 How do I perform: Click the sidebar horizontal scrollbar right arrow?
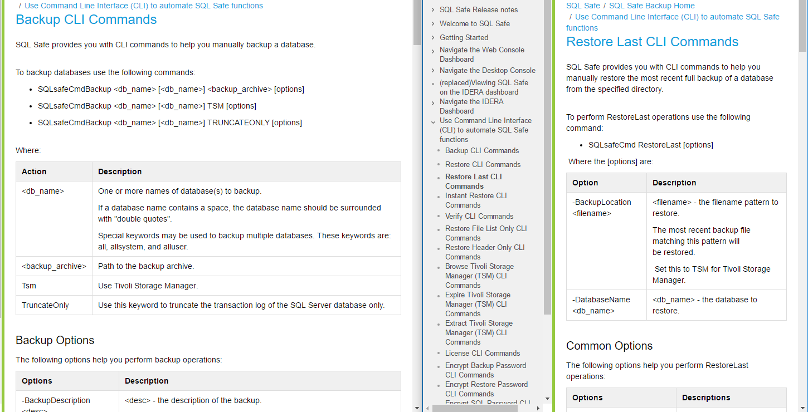(539, 408)
